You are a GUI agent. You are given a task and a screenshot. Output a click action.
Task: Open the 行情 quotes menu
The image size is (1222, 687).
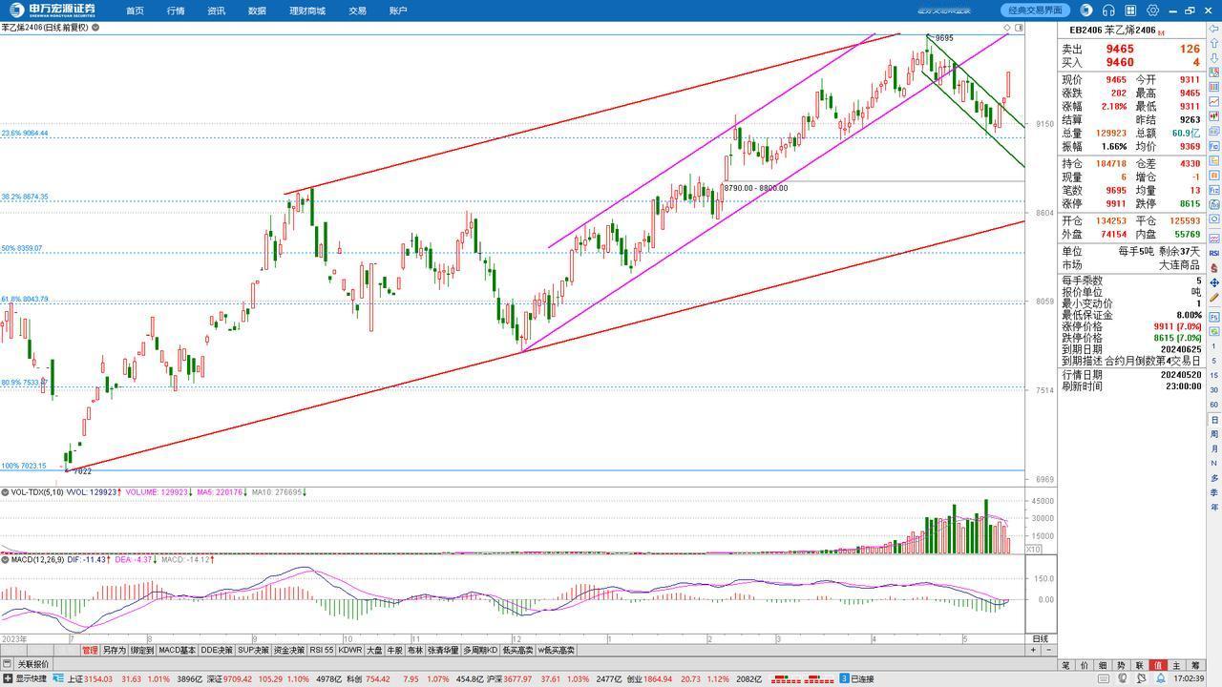tap(176, 10)
